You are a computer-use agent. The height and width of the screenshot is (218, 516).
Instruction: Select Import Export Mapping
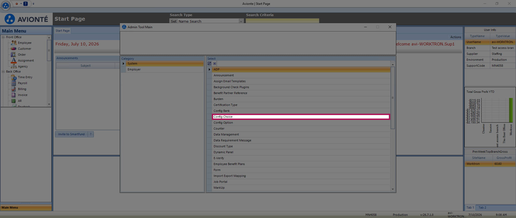point(301,176)
